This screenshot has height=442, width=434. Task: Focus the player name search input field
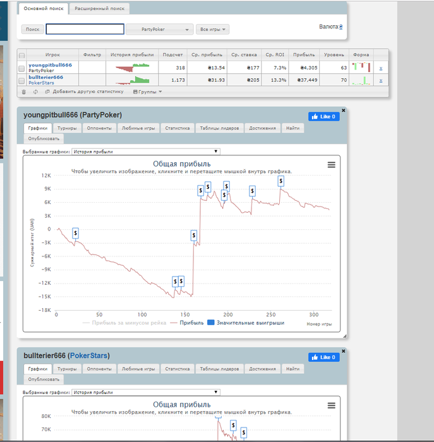(x=85, y=29)
